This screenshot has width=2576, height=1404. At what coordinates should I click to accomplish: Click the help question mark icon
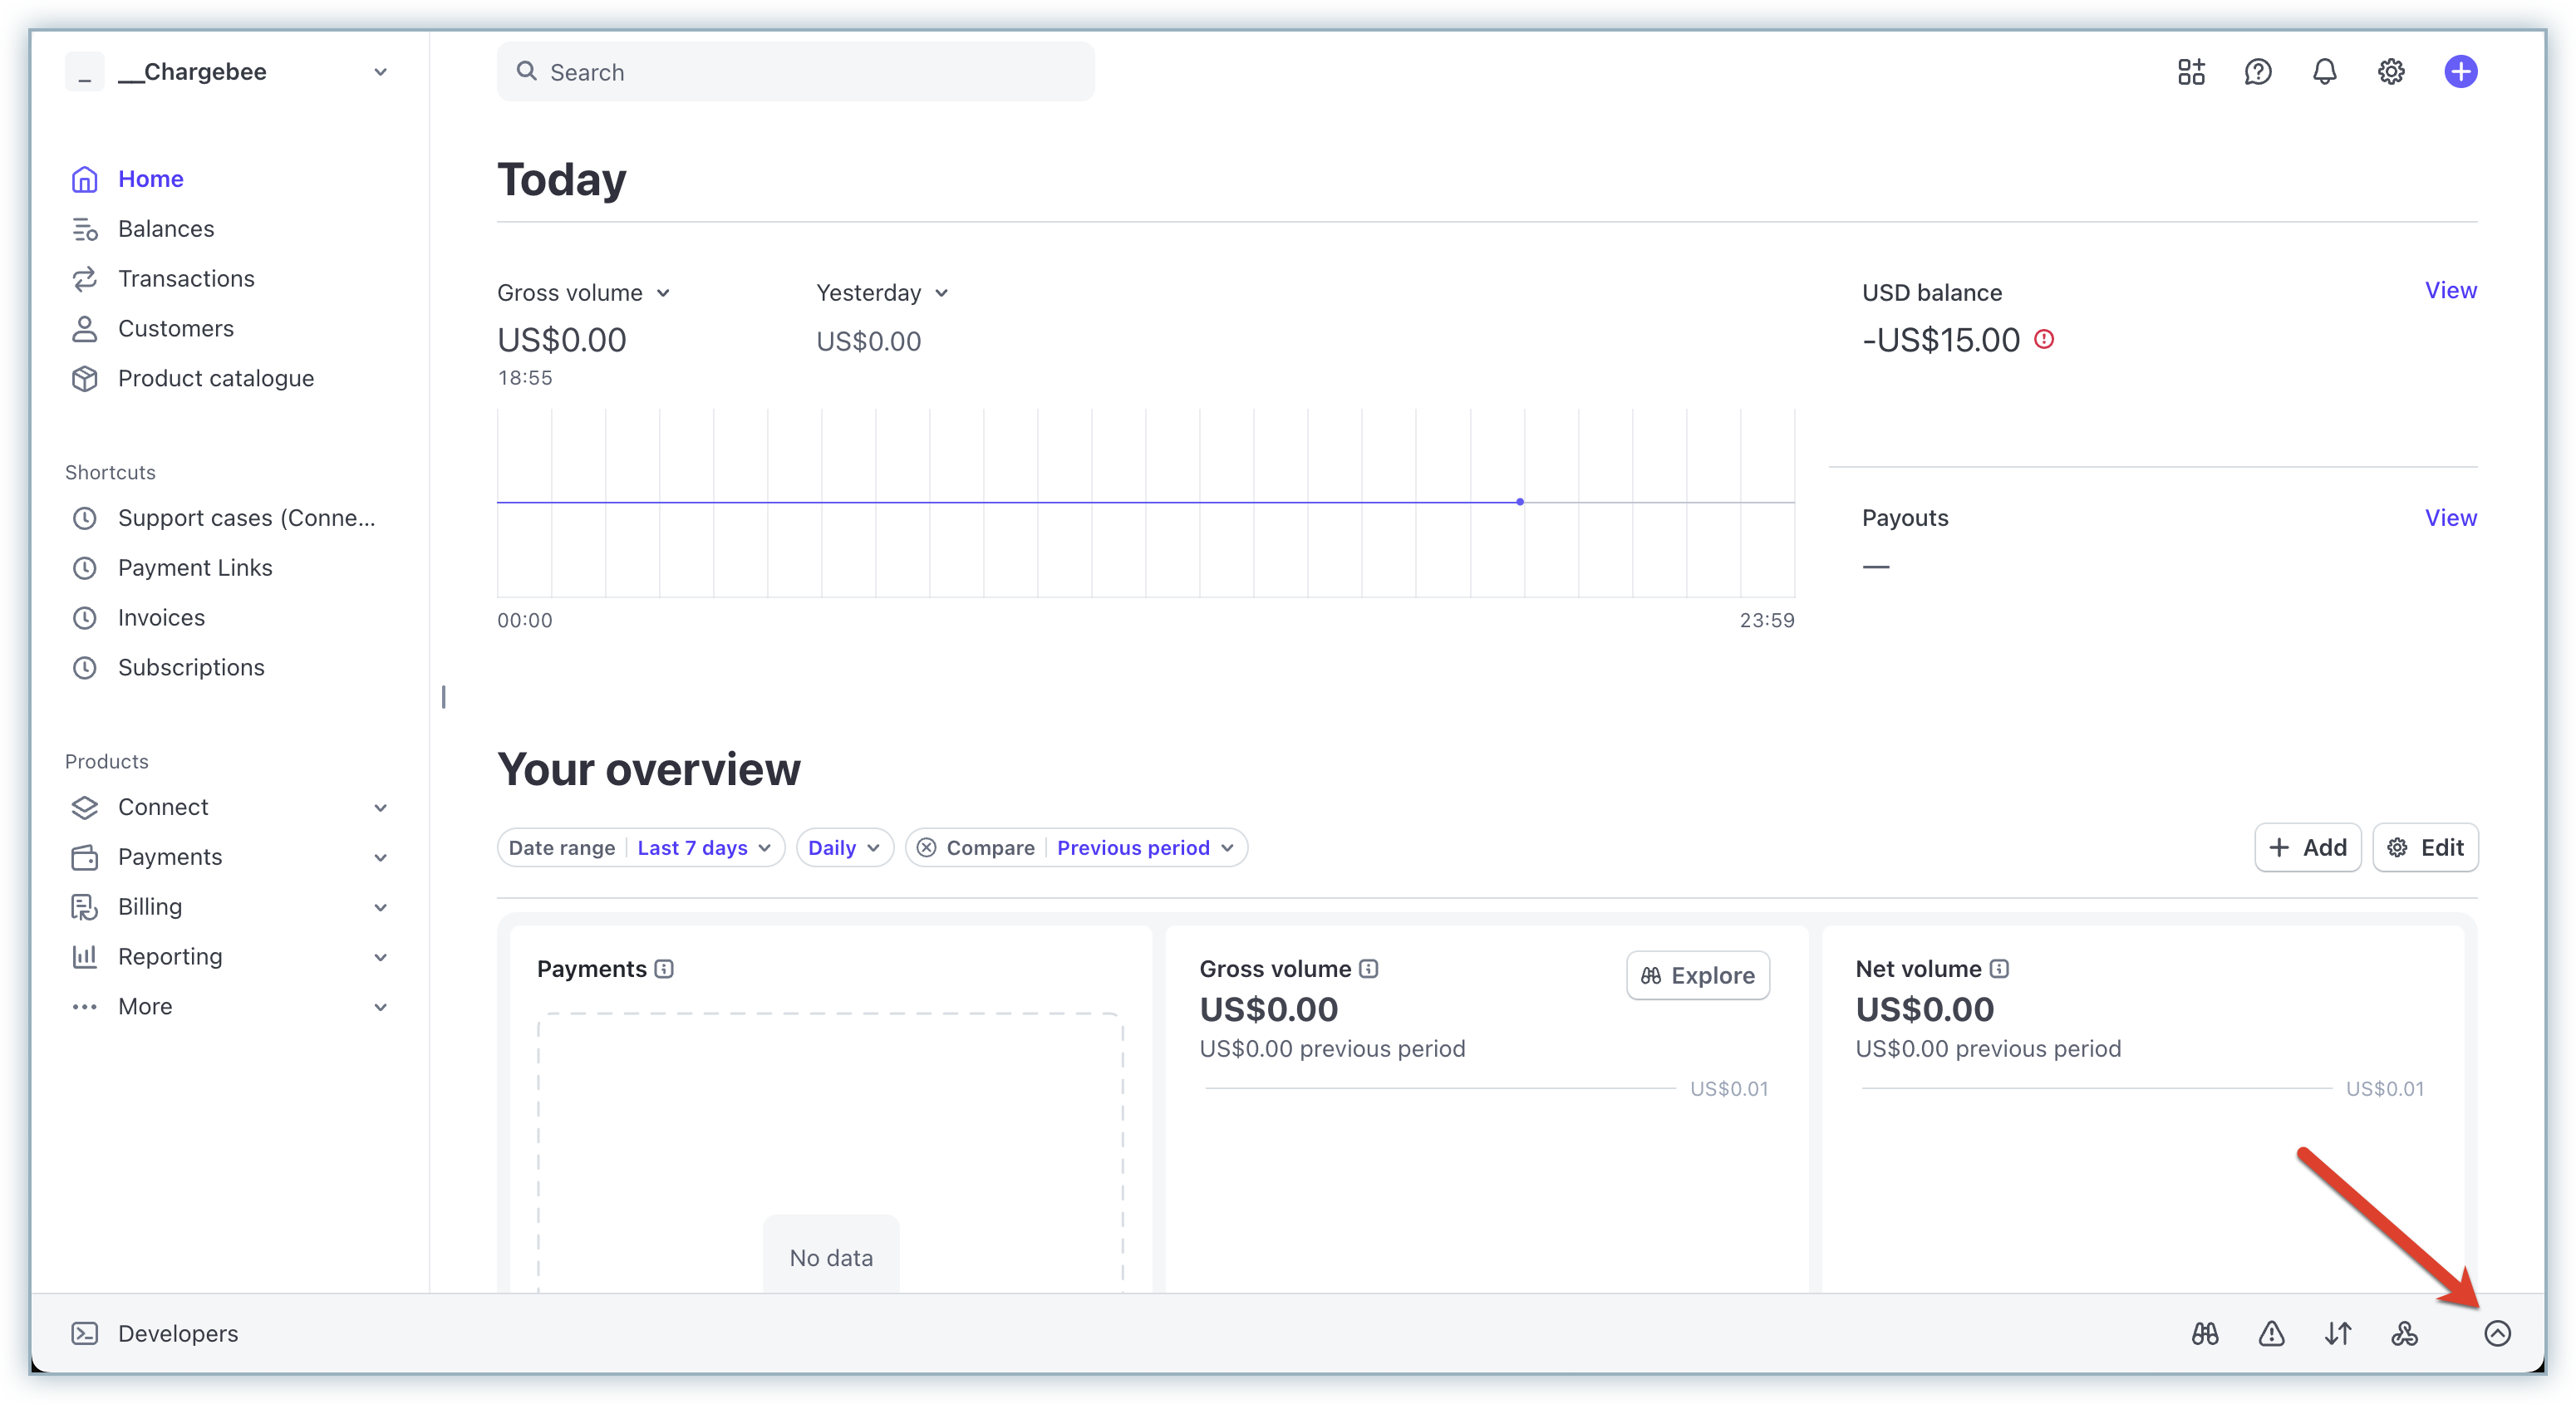(x=2258, y=72)
